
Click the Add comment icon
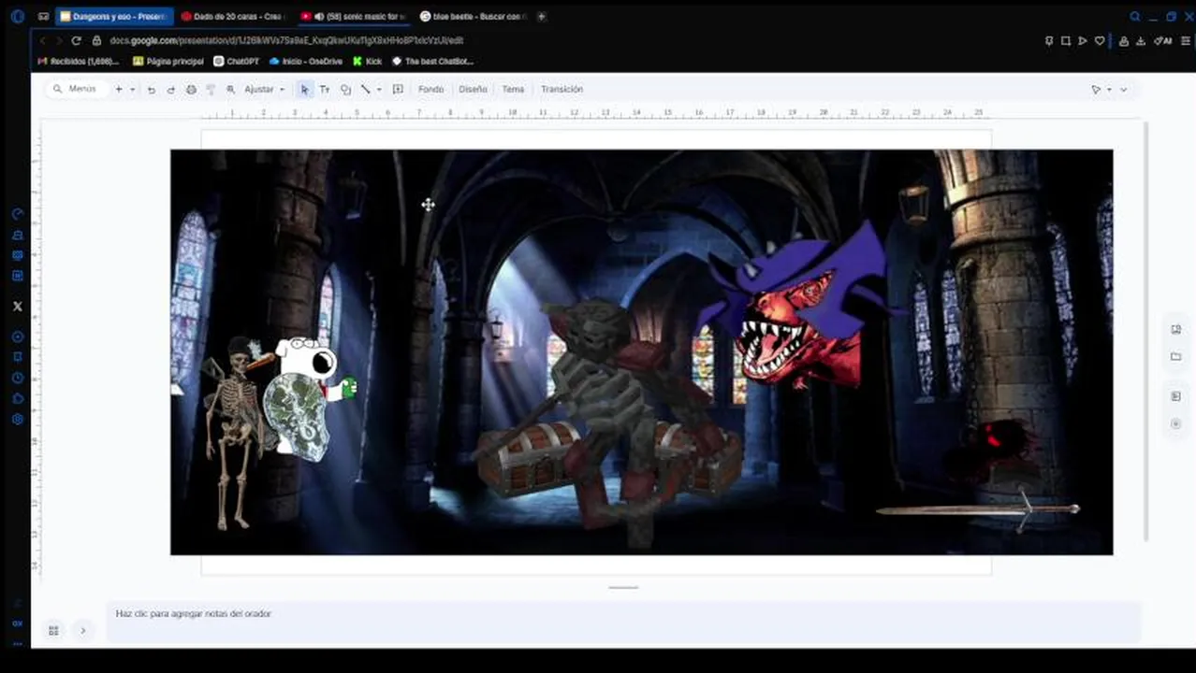pyautogui.click(x=398, y=90)
